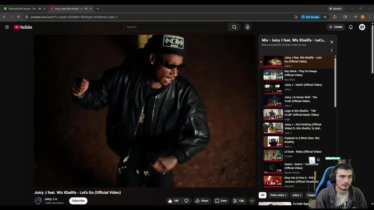Click the video title text below the player
Image resolution: width=374 pixels, height=210 pixels.
tap(77, 192)
